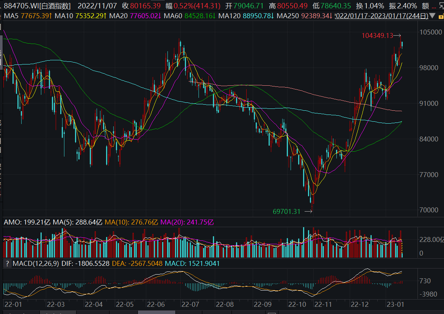
Task: Click the 22-03 date axis label
Action: click(x=56, y=305)
